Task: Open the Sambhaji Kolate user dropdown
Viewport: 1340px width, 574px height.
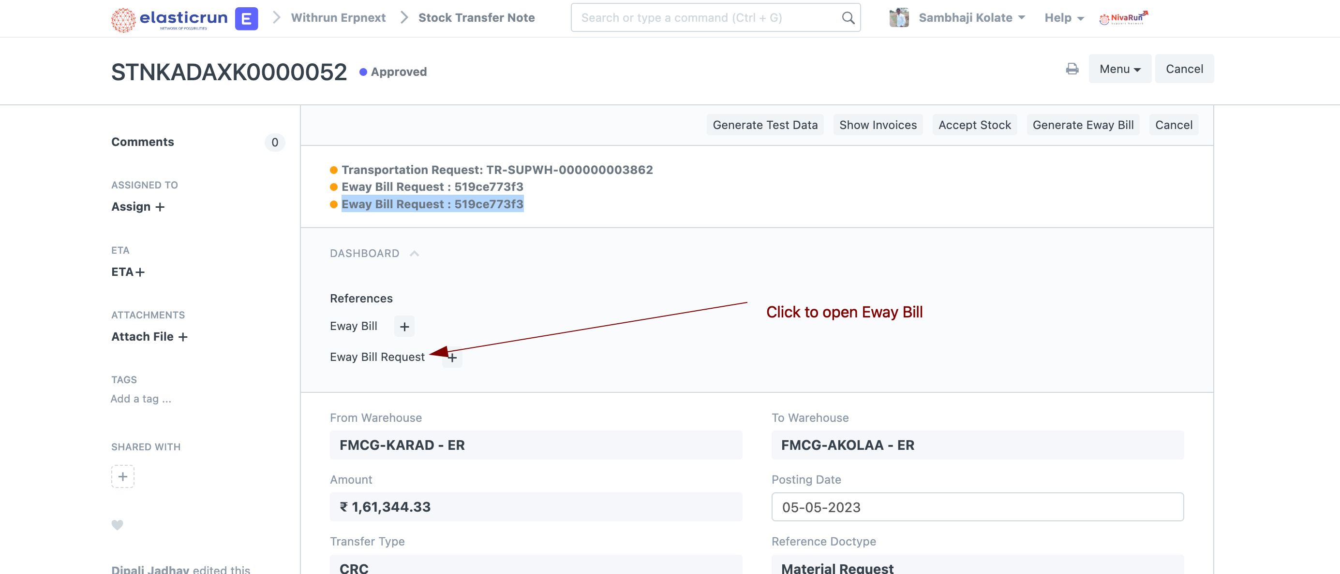Action: (972, 18)
